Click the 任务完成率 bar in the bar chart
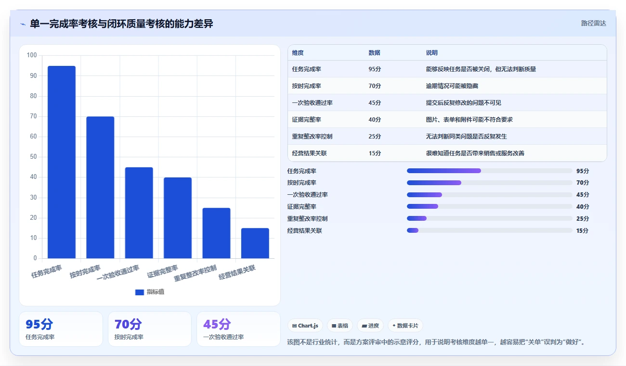This screenshot has height=366, width=626. click(x=62, y=162)
